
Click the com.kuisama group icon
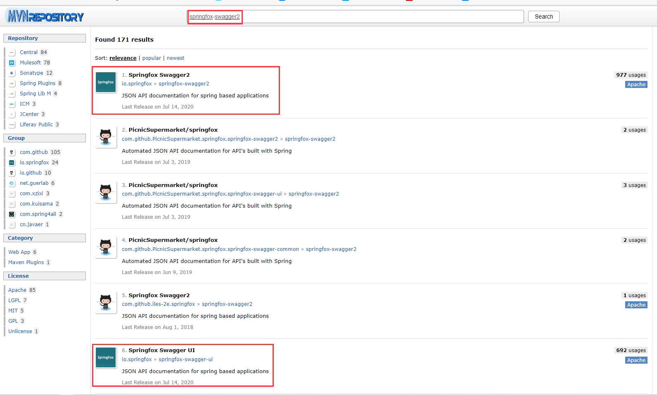tap(12, 204)
